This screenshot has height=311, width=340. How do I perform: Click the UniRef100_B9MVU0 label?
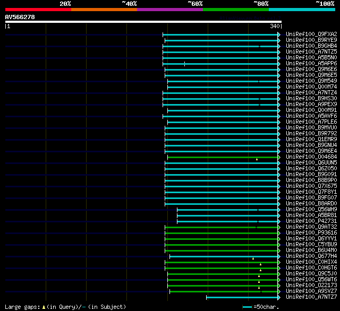[311, 128]
